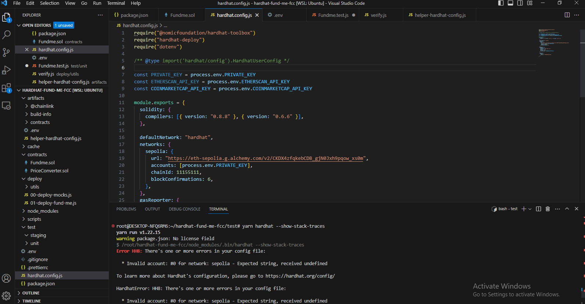
Task: Show the Problems panel tab
Action: click(126, 209)
